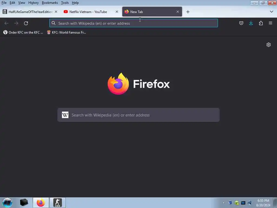Click the monitor display tray icon
The image size is (277, 208).
pos(243,203)
